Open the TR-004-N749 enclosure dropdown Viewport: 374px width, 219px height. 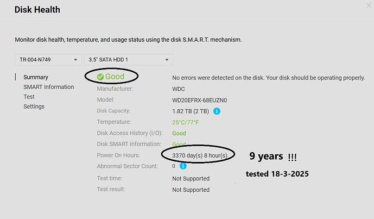click(x=48, y=59)
